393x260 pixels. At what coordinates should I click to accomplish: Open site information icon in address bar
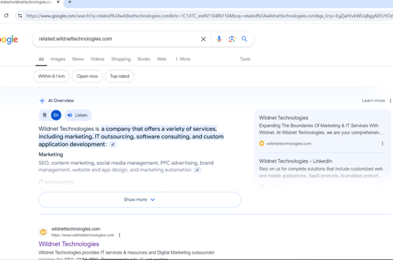point(20,16)
